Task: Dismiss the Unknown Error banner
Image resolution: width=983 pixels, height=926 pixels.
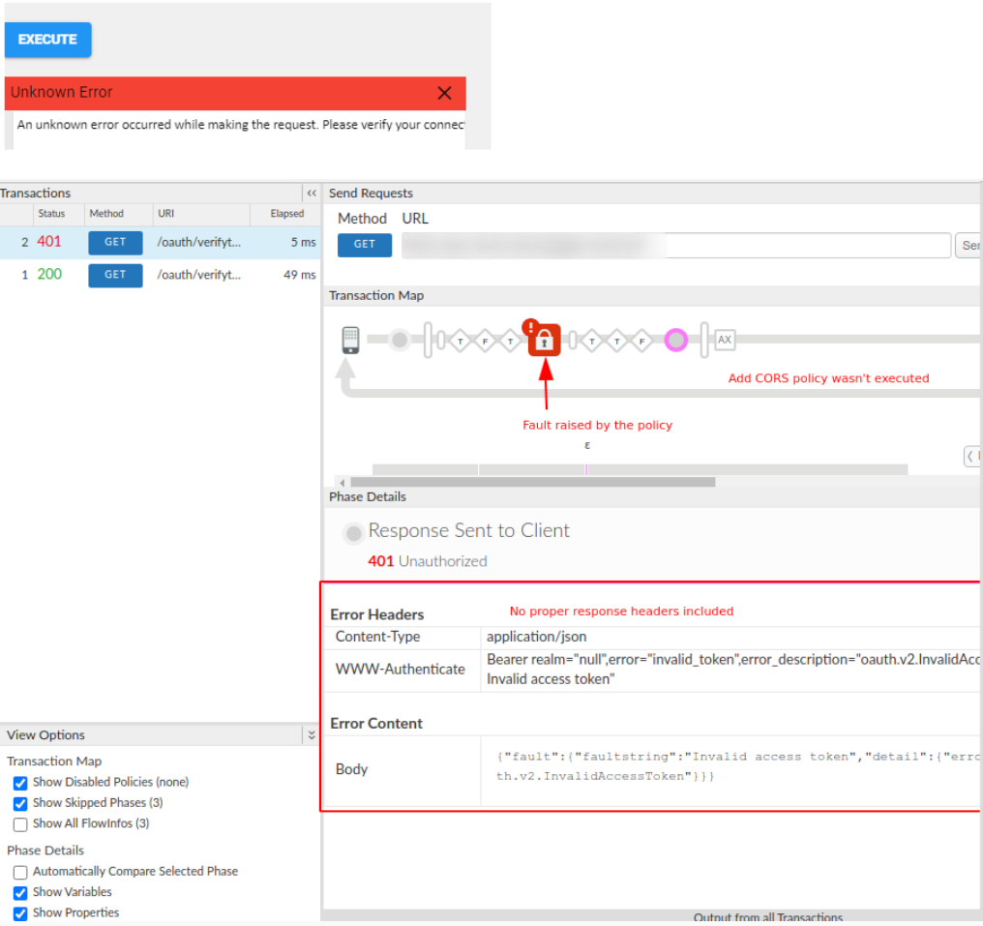Action: click(444, 93)
